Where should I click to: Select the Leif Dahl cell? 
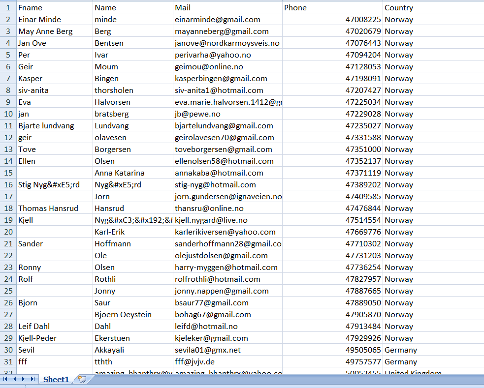pyautogui.click(x=55, y=327)
